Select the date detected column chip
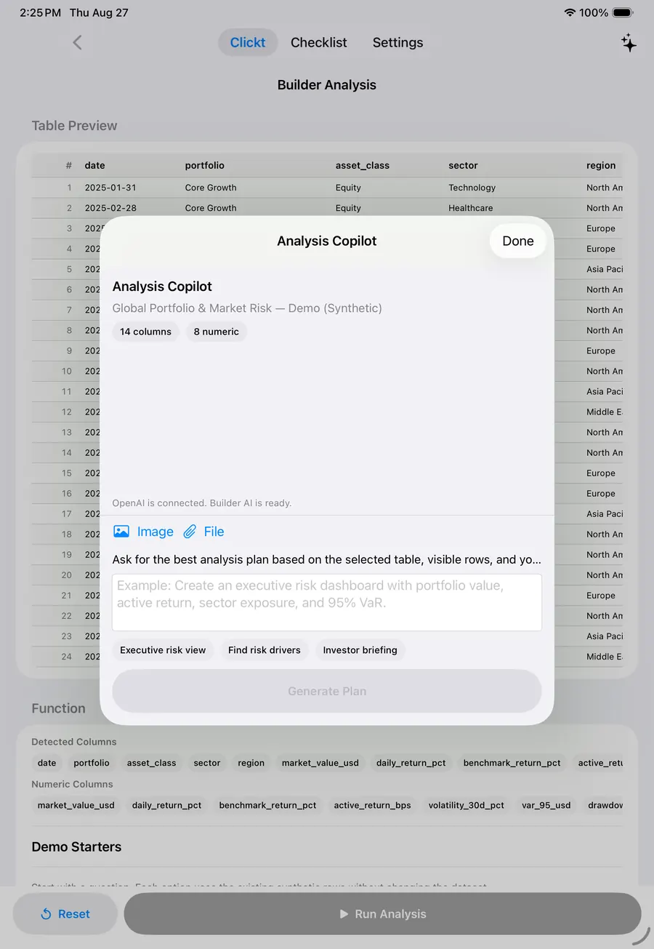Image resolution: width=654 pixels, height=949 pixels. (x=47, y=763)
